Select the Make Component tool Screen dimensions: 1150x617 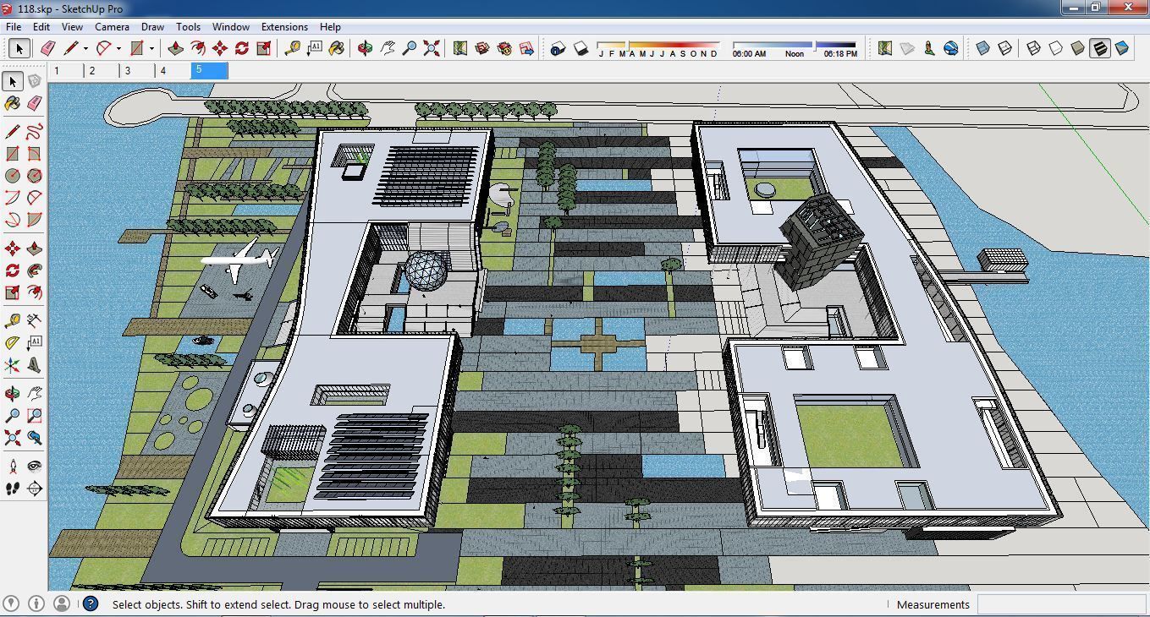35,81
